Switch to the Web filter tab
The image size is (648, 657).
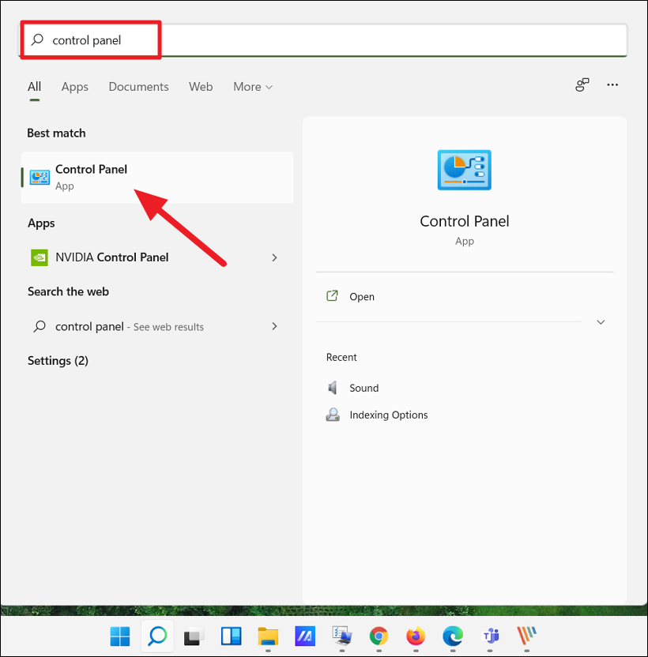tap(201, 87)
